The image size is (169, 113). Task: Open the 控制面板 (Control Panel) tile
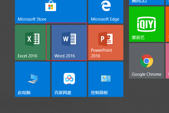click(x=106, y=79)
